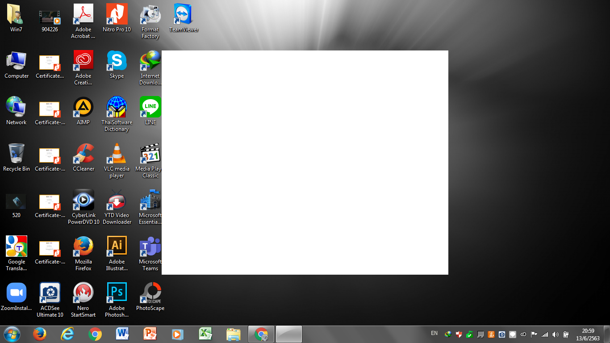Launch Excel from the taskbar
Image resolution: width=610 pixels, height=343 pixels.
(205, 334)
